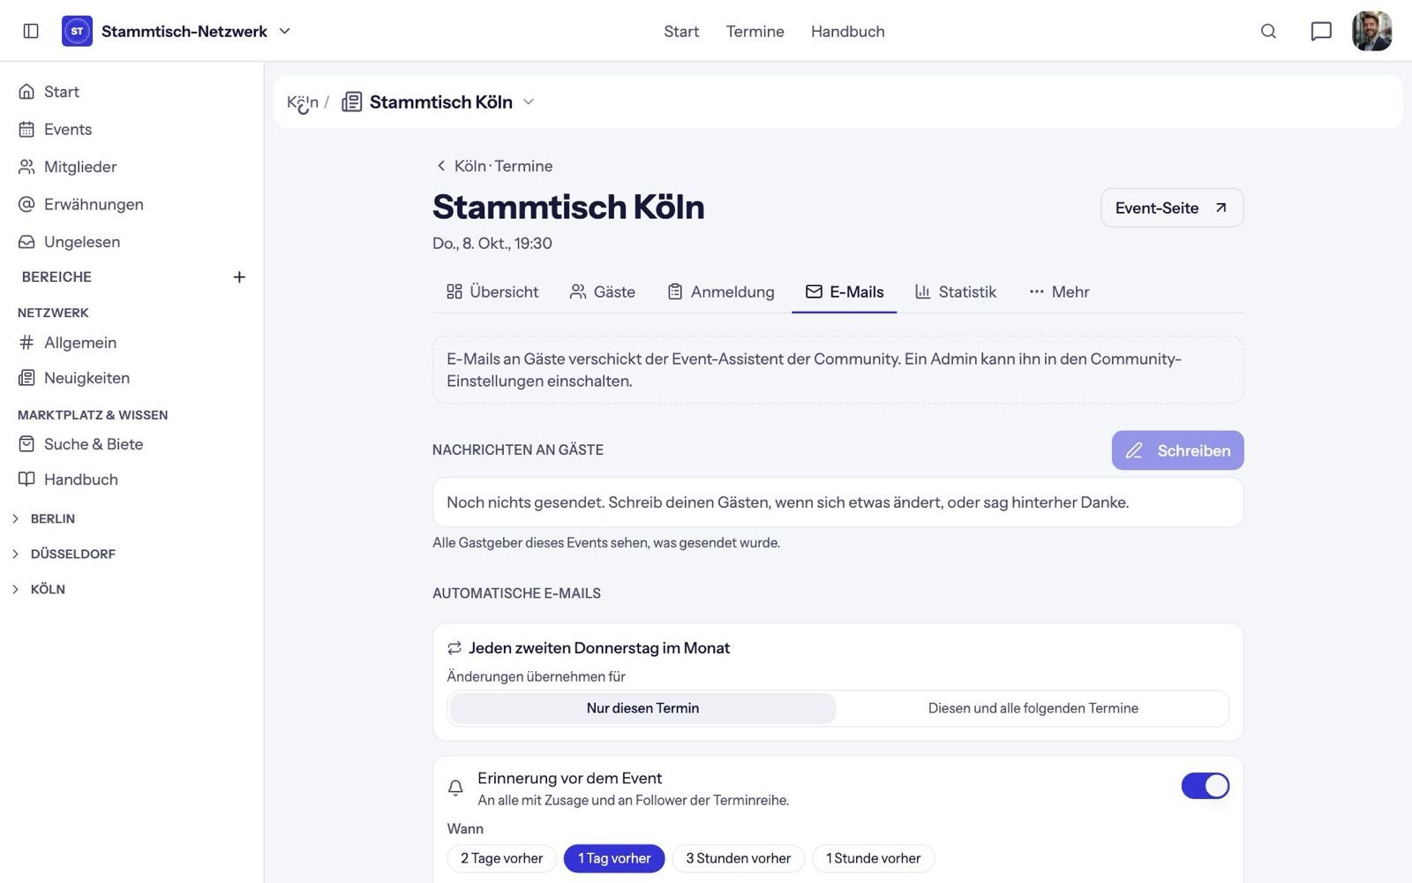This screenshot has width=1412, height=883.
Task: Switch to the Gäste tab
Action: click(x=603, y=291)
